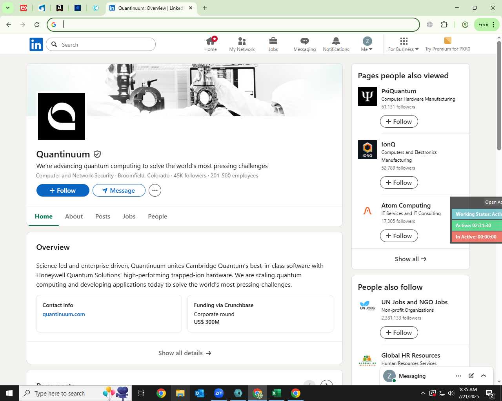Show all pages people also viewed
This screenshot has width=502, height=401.
coord(411,259)
